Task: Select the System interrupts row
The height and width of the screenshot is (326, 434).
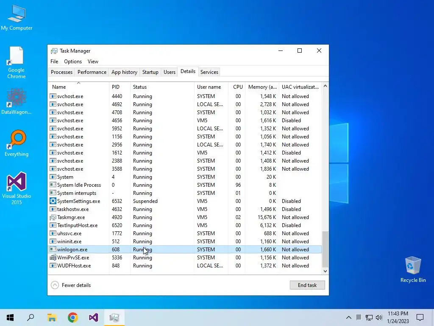Action: point(185,193)
